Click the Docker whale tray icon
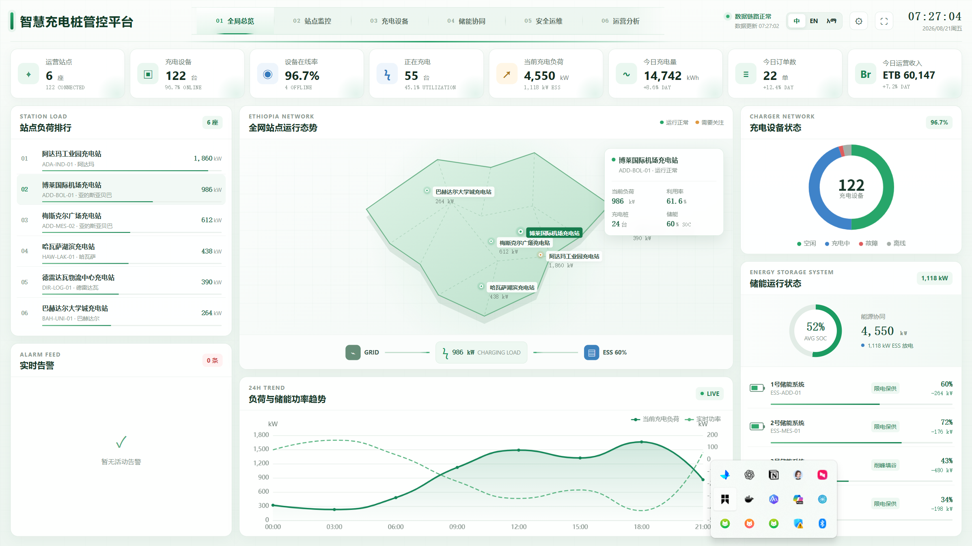 tap(749, 499)
